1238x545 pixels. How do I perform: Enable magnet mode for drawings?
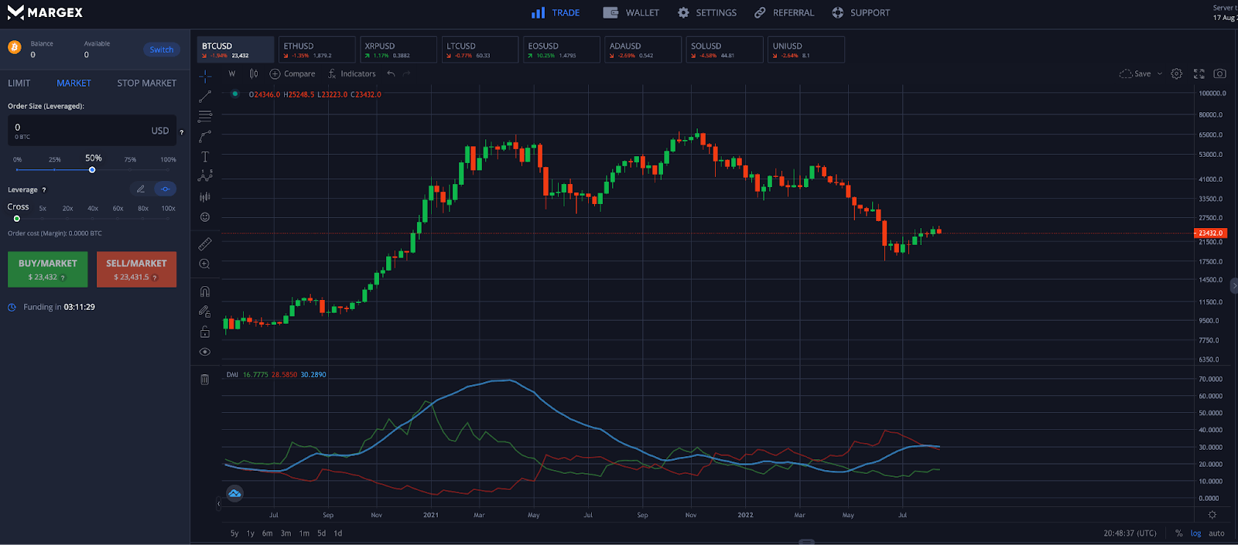pyautogui.click(x=205, y=291)
